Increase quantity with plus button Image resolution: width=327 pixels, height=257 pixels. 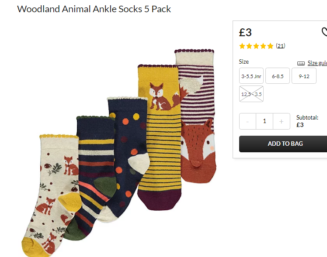coord(282,121)
